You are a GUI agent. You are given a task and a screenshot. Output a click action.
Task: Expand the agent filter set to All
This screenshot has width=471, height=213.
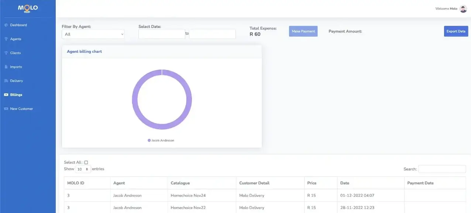93,34
